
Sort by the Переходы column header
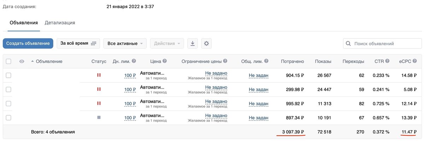[353, 62]
